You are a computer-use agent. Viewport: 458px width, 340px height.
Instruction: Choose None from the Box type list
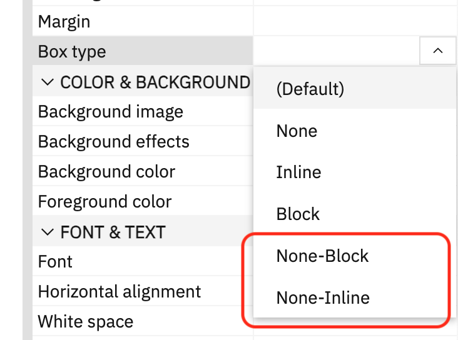[355, 130]
